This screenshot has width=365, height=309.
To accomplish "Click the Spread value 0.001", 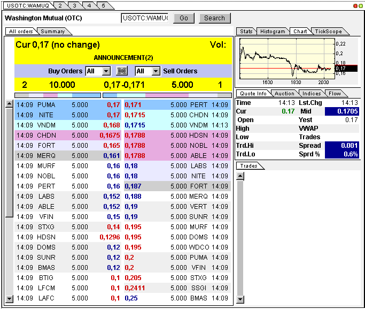I will click(342, 146).
